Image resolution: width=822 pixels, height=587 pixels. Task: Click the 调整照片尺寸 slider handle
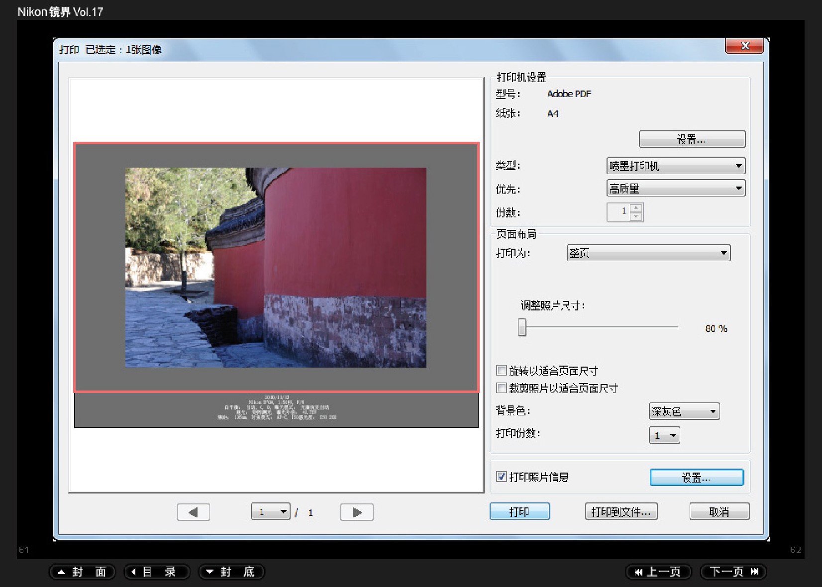click(x=522, y=327)
